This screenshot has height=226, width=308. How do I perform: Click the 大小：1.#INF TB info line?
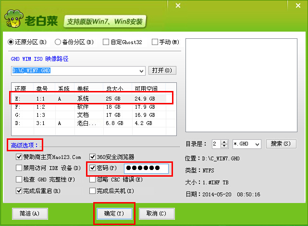pos(207,182)
